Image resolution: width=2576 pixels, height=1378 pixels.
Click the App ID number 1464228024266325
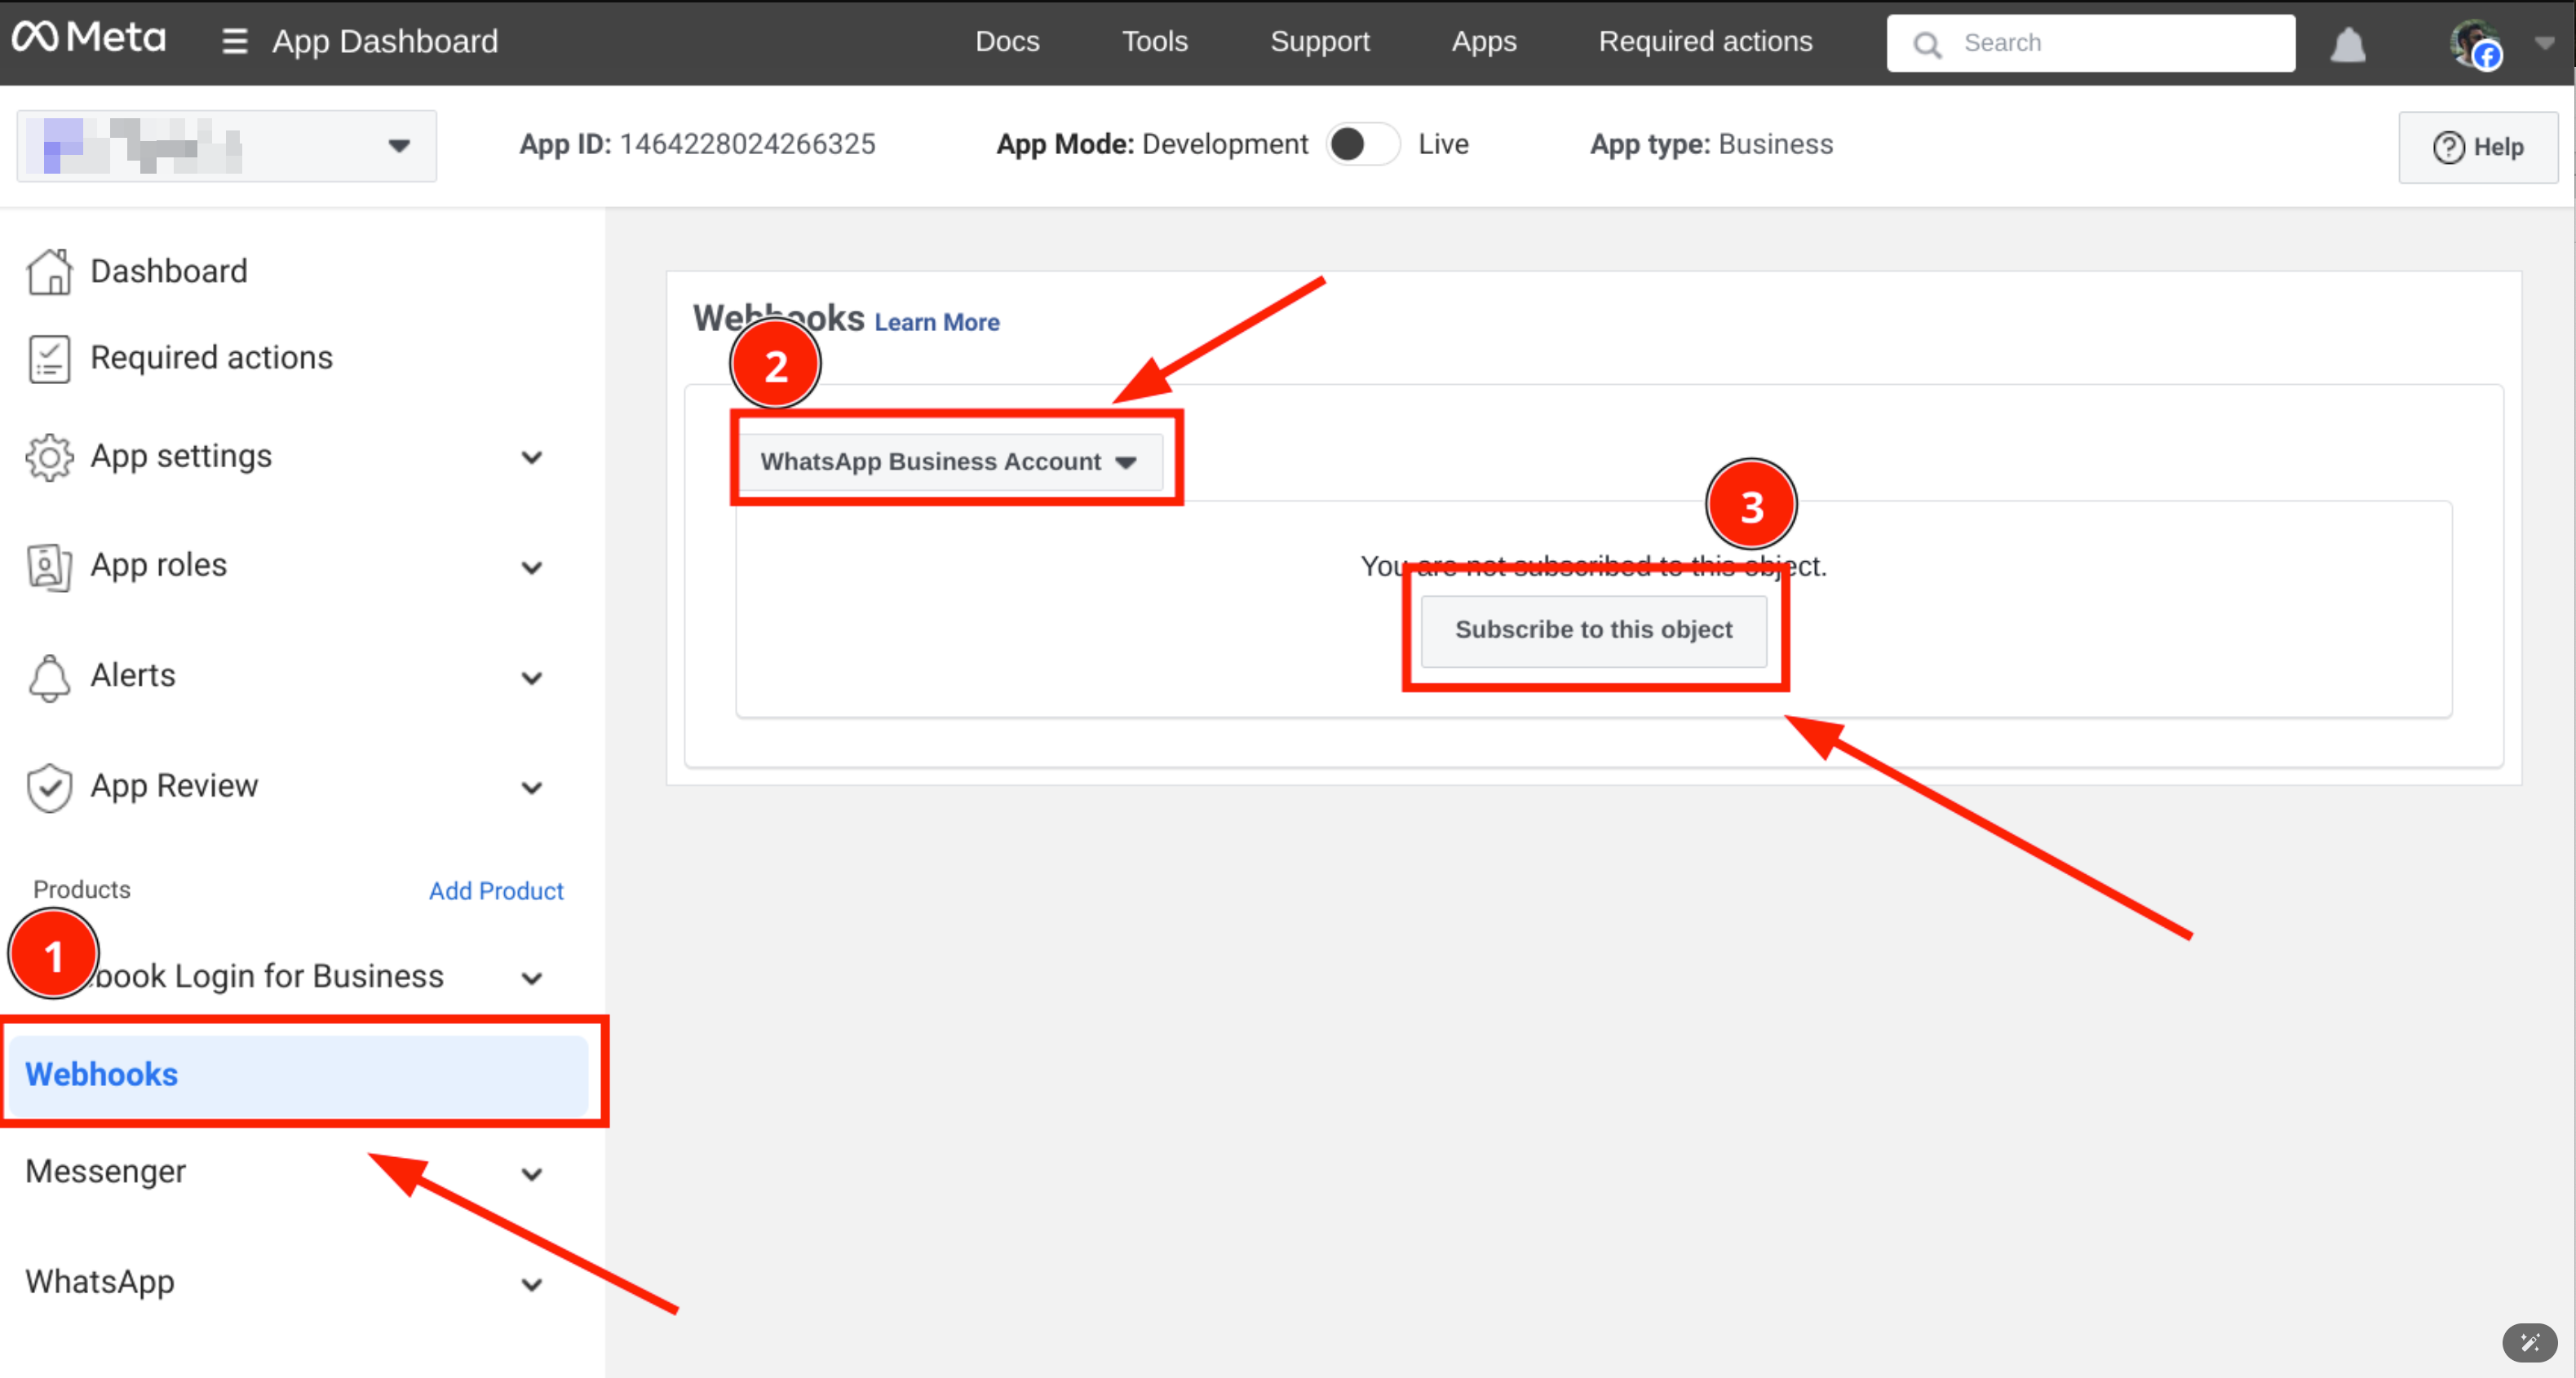point(747,145)
